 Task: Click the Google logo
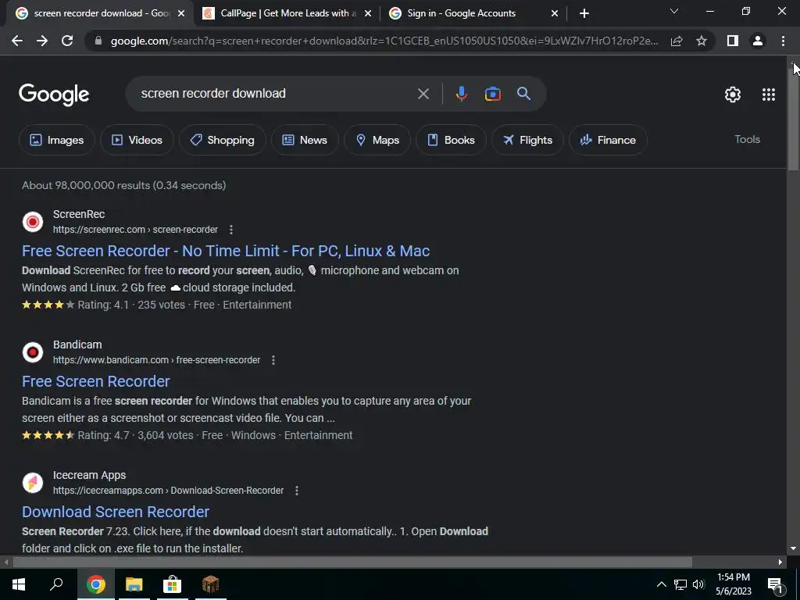click(54, 95)
